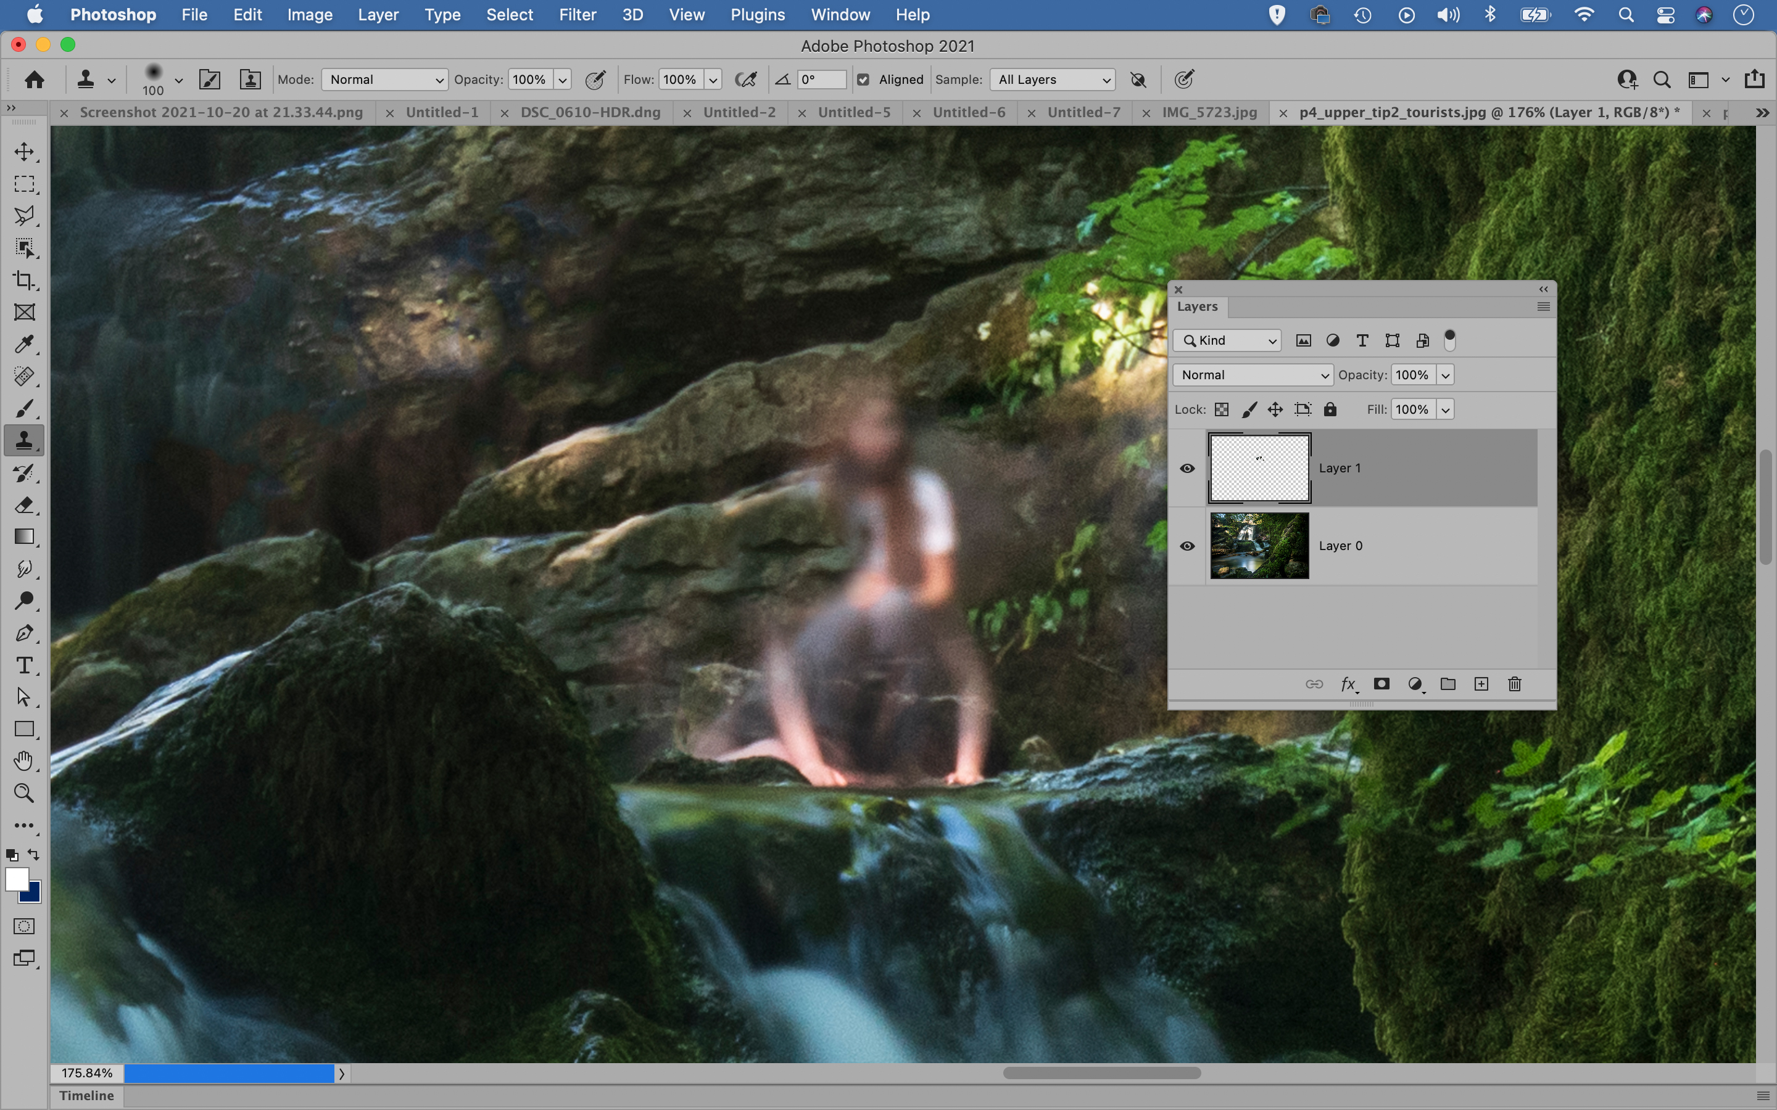Toggle pressure for opacity button

(595, 80)
